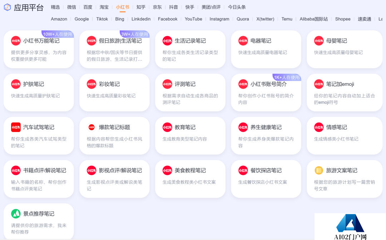The width and height of the screenshot is (386, 240).
Task: Click the 教育笔记 card icon
Action: click(167, 127)
